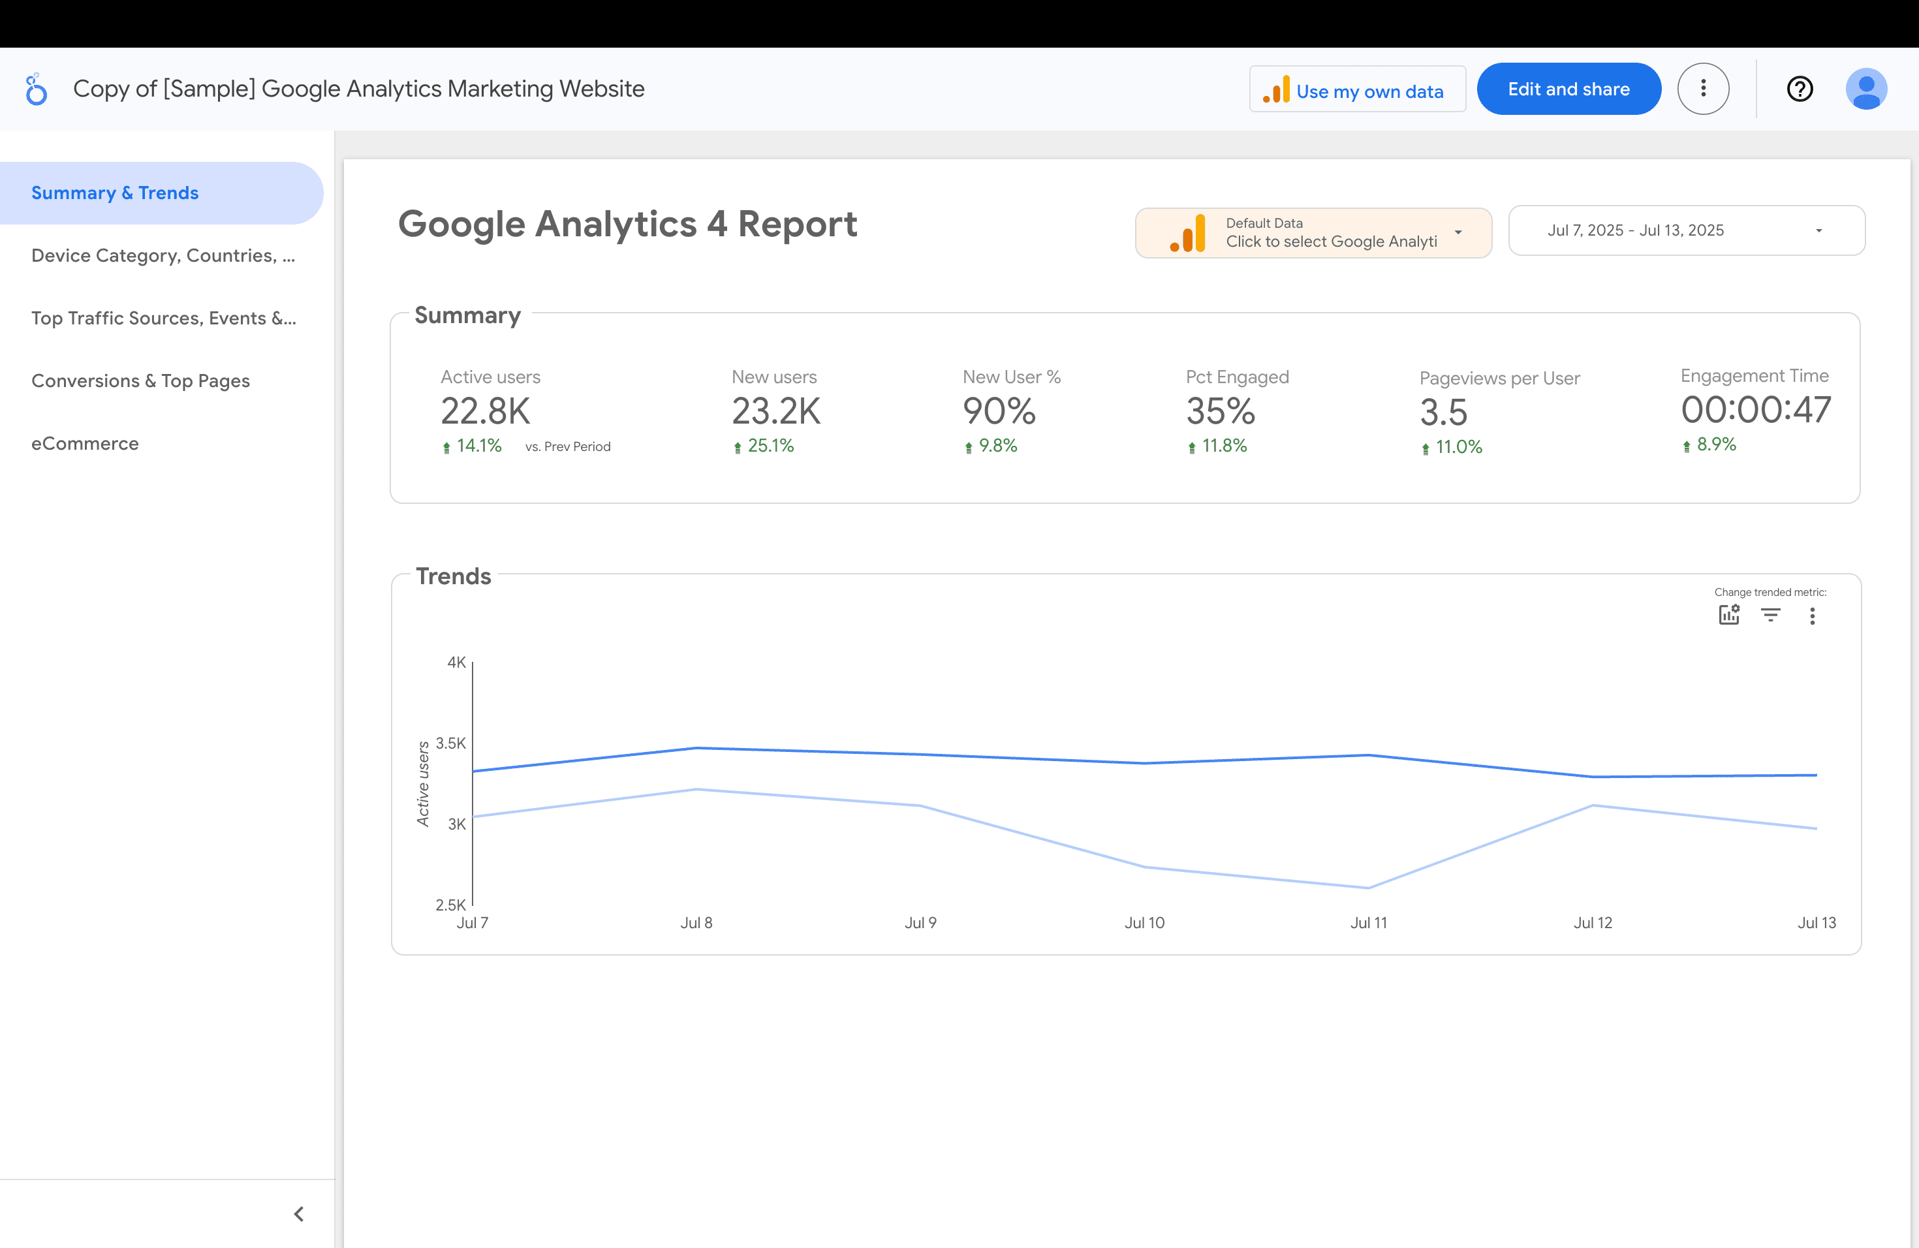Image resolution: width=1919 pixels, height=1248 pixels.
Task: Click the date range dropdown arrow
Action: click(1818, 230)
